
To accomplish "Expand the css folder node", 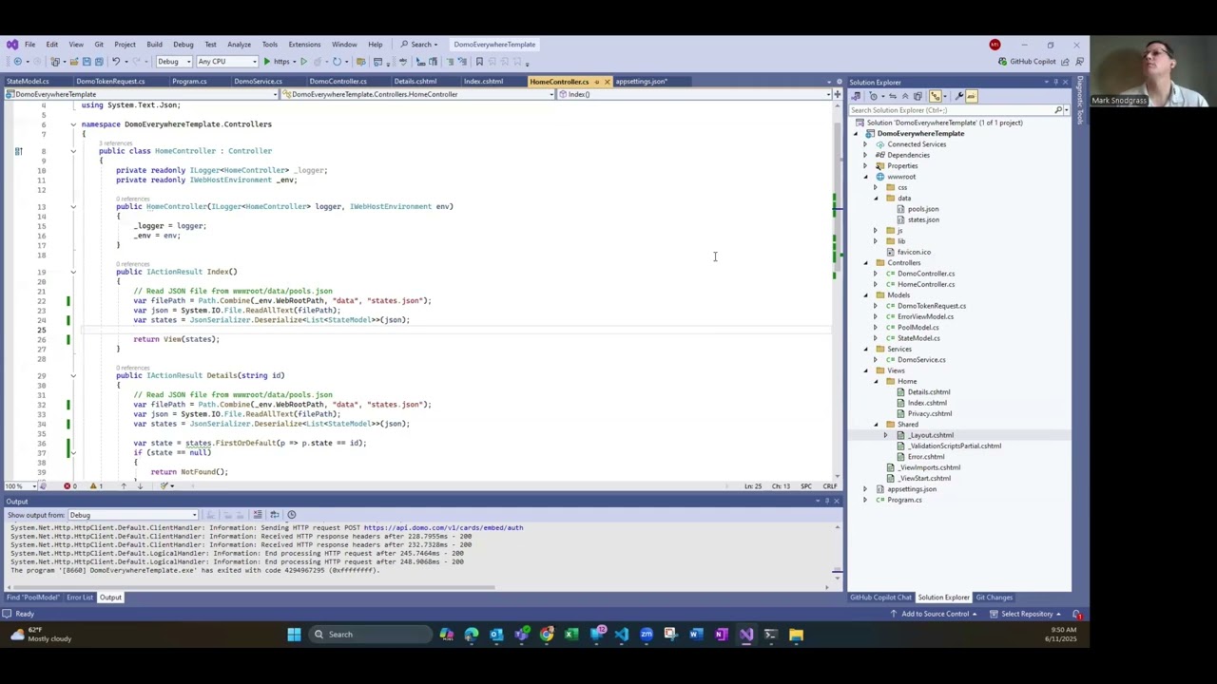I will point(876,187).
